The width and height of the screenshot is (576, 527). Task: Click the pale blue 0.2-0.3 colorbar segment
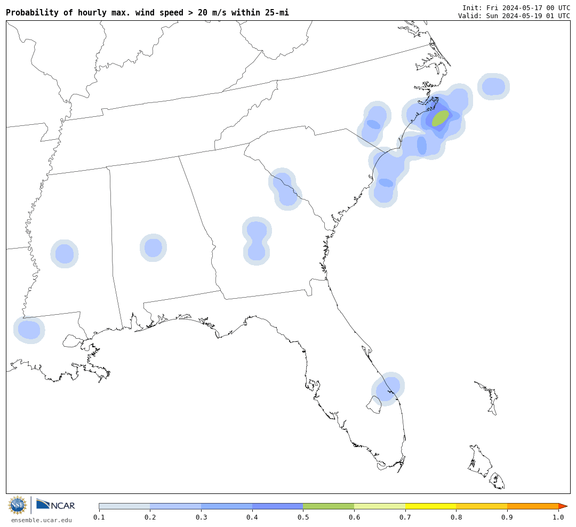point(175,506)
